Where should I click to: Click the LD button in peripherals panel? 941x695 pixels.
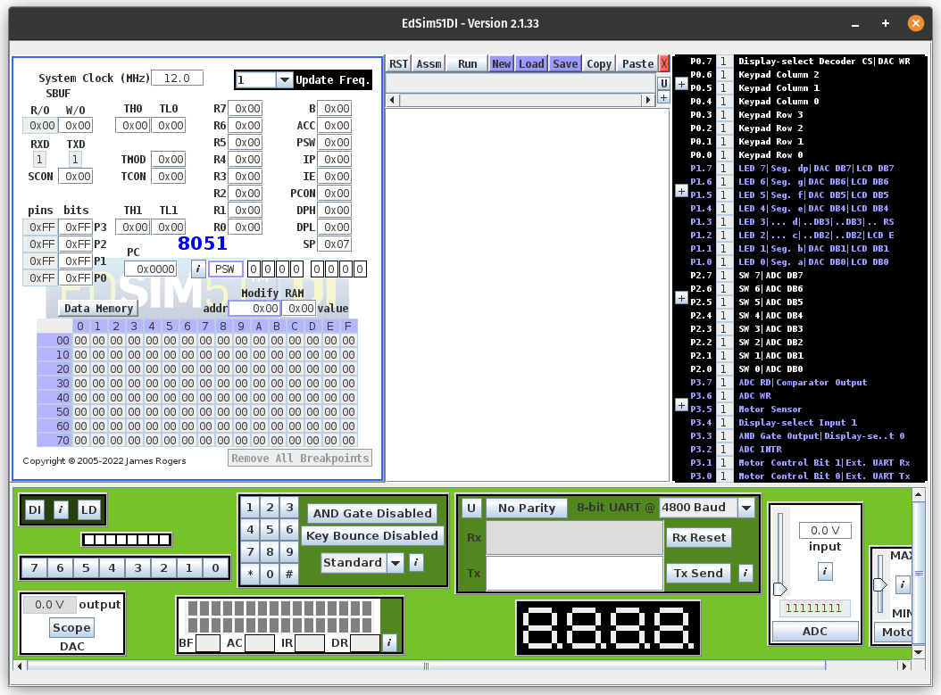(89, 510)
